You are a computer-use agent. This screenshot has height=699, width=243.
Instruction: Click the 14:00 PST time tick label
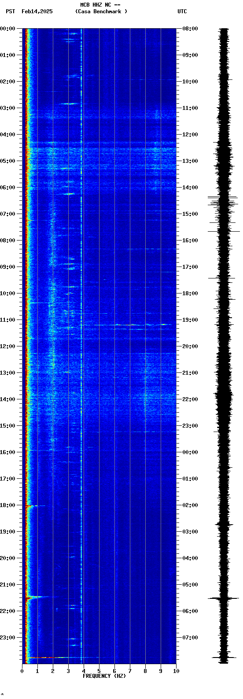coord(8,399)
